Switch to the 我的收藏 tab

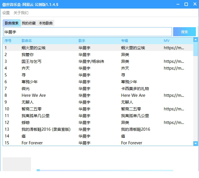tap(29, 23)
